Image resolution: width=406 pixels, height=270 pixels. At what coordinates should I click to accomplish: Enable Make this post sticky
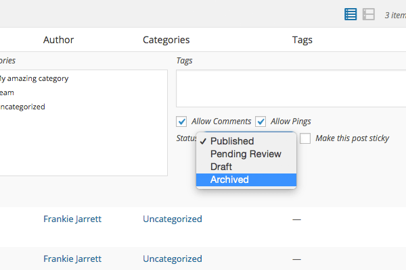pos(305,138)
